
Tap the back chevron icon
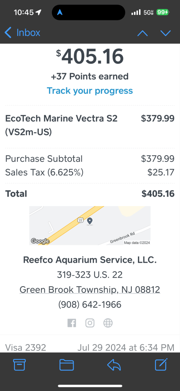(8, 33)
